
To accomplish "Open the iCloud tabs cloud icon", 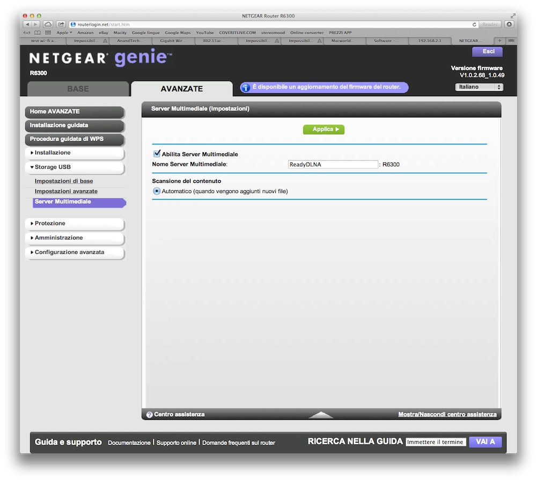I will pos(48,24).
